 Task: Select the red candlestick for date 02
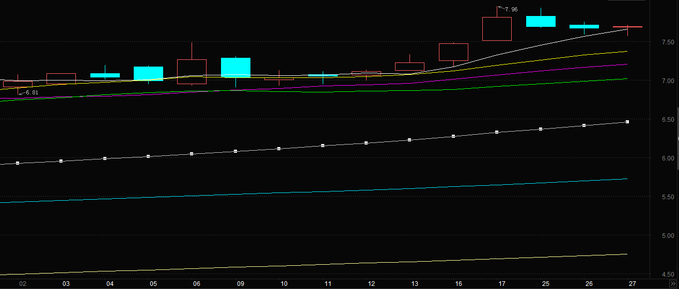point(18,84)
